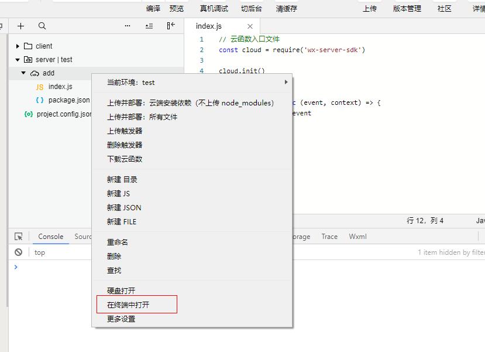This screenshot has width=485, height=352.
Task: Select 下载云函数 in the context menu
Action: [125, 159]
